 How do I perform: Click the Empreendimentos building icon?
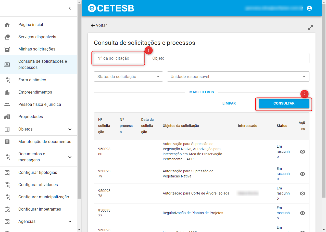(7, 92)
